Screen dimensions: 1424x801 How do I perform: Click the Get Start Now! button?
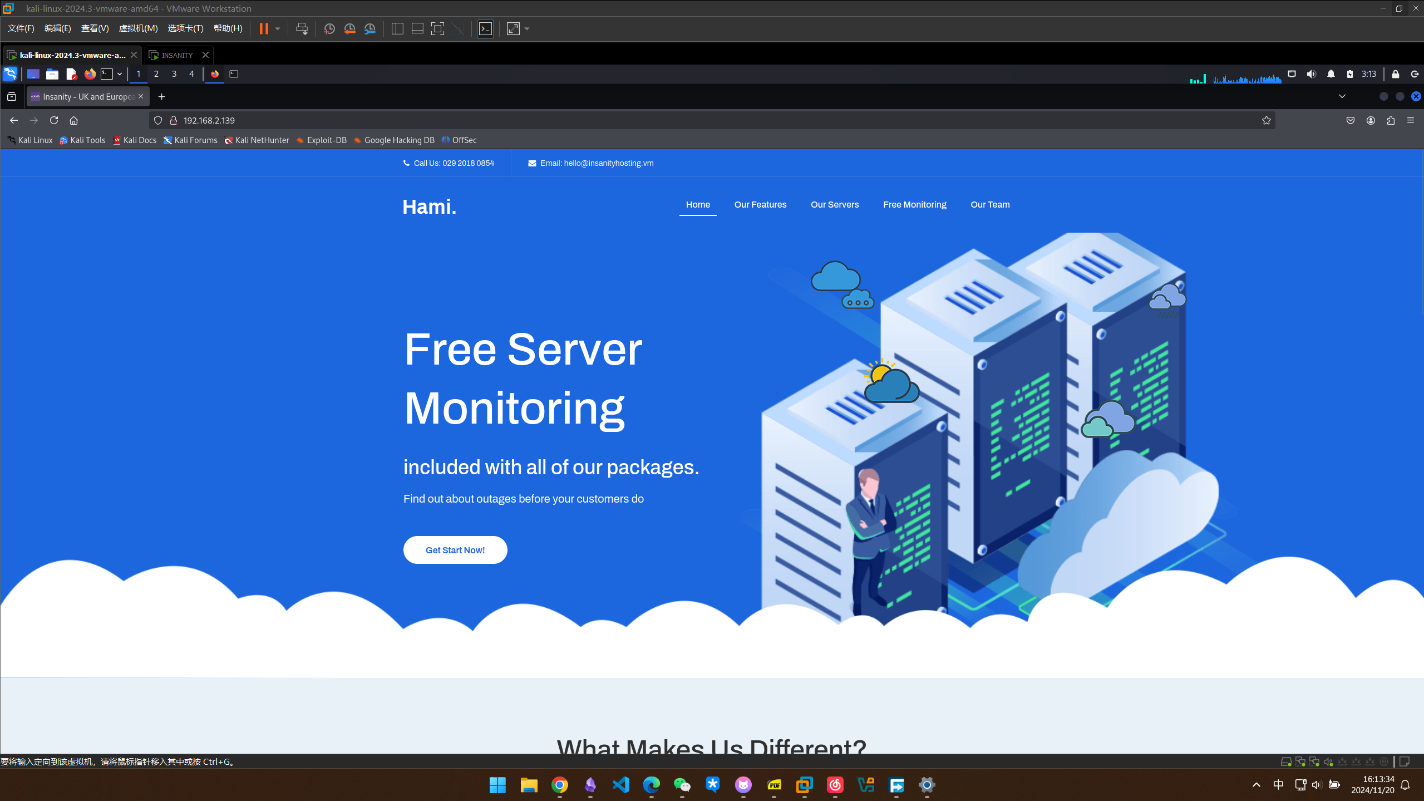pyautogui.click(x=455, y=550)
